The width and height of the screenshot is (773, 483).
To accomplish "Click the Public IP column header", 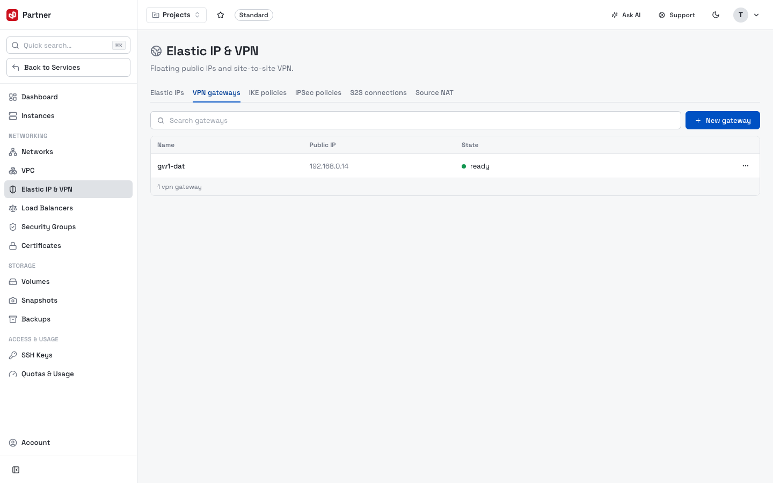I will pyautogui.click(x=323, y=145).
